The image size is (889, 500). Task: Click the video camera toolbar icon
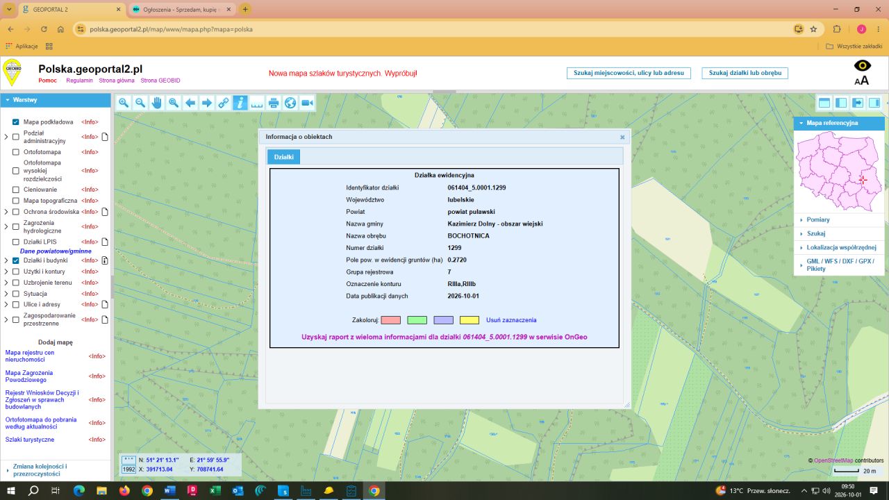pyautogui.click(x=307, y=103)
